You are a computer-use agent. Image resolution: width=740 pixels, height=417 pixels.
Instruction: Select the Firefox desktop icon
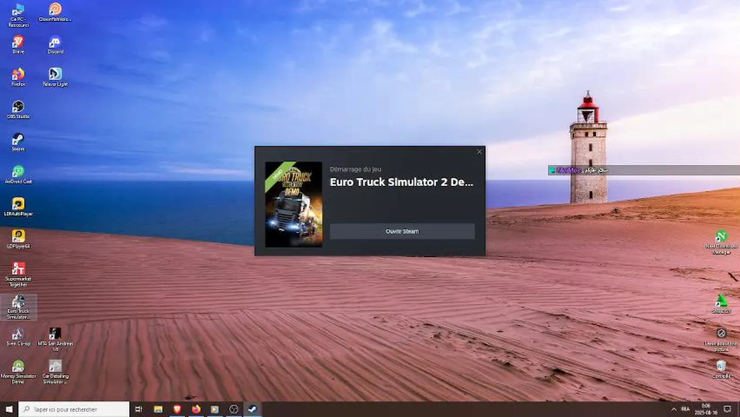18,77
